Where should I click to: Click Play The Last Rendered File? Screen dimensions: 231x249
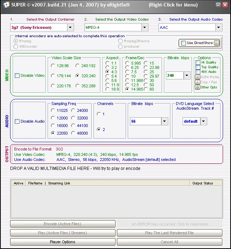[x=170, y=233]
